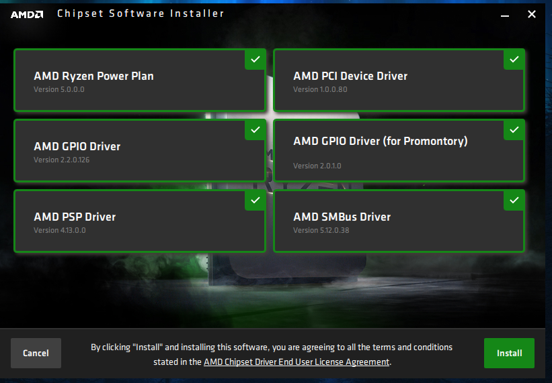Minimize the Chipset Software Installer window
The width and height of the screenshot is (552, 383).
(x=504, y=14)
